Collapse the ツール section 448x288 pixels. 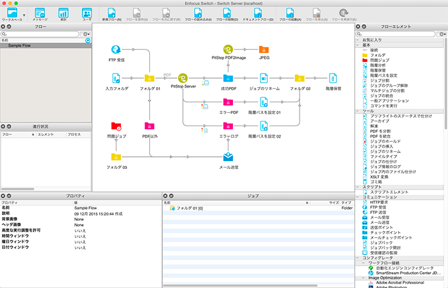[x=358, y=111]
